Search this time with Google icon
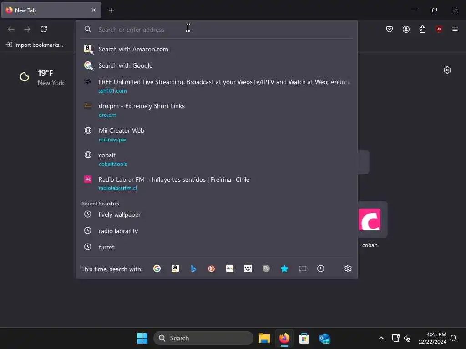 point(157,269)
